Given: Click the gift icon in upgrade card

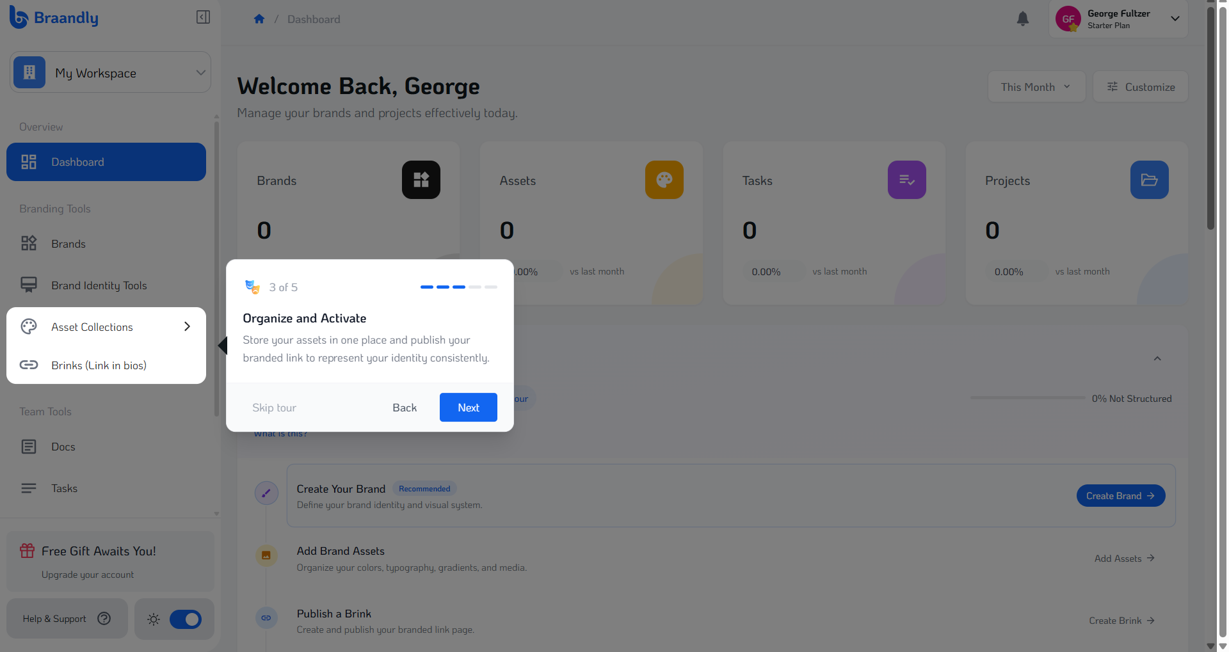Looking at the screenshot, I should [27, 550].
